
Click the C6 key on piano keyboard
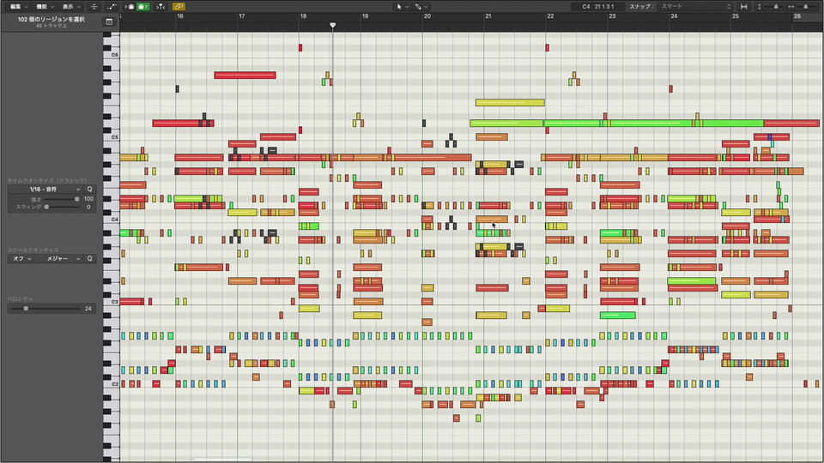point(112,55)
